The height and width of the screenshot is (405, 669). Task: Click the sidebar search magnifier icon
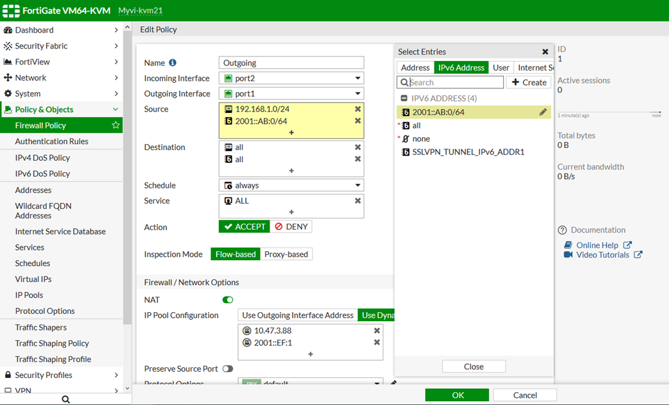(x=65, y=399)
